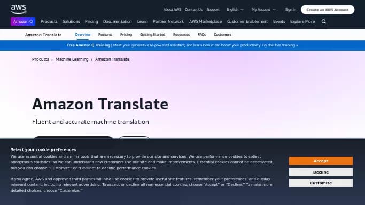Open the Explore More menu
The height and width of the screenshot is (205, 365).
point(302,21)
